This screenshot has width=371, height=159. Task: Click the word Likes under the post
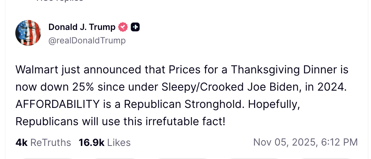click(119, 142)
